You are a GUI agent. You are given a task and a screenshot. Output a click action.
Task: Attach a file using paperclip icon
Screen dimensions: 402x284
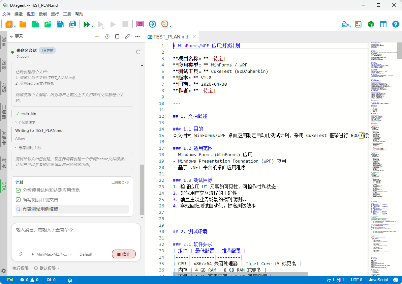click(21, 254)
